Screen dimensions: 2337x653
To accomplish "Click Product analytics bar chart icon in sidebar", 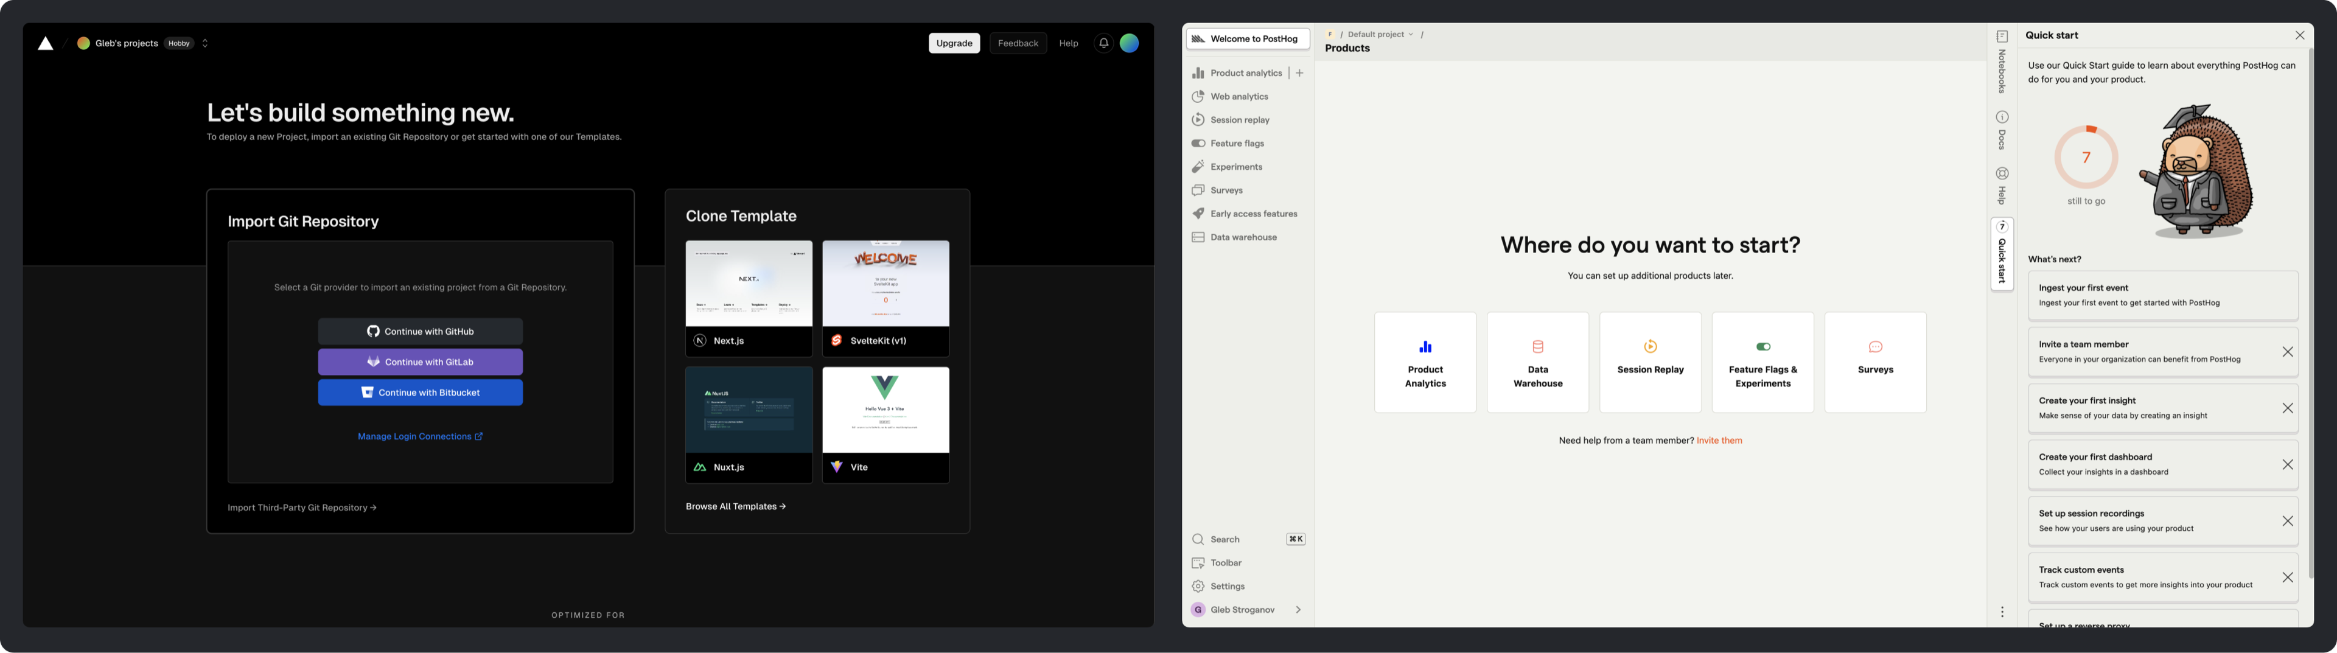I will [1198, 74].
